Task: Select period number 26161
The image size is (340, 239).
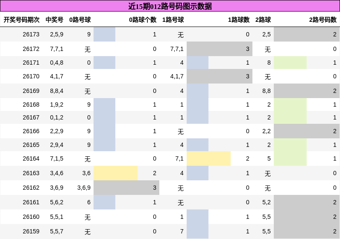Action: click(x=31, y=202)
